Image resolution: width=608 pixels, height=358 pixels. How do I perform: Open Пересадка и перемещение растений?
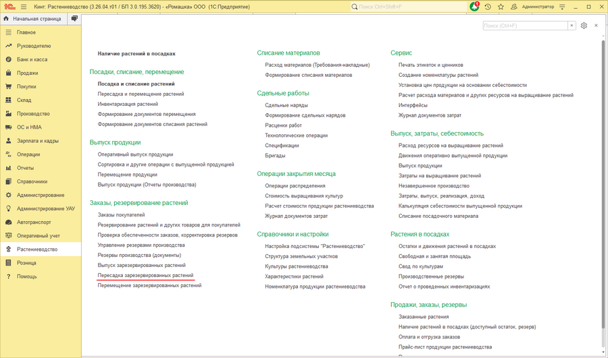(x=141, y=94)
